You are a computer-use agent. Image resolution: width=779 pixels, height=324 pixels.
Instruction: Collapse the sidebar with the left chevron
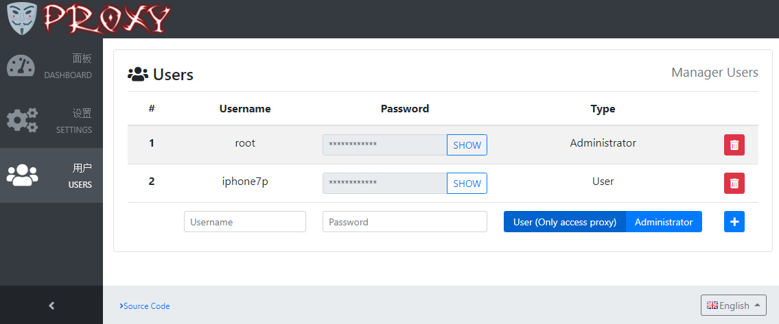51,306
